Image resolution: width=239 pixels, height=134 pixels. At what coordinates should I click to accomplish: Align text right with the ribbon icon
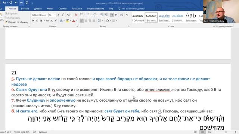click(x=90, y=20)
